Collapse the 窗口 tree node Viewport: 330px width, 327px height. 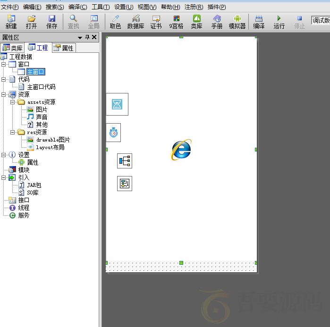tap(3, 64)
